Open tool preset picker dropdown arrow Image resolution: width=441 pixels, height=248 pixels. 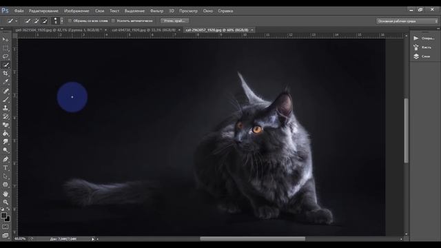coord(17,21)
